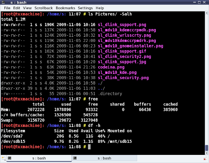209x163 pixels.
Task: Open the Bookmarks menu
Action: 65,8
